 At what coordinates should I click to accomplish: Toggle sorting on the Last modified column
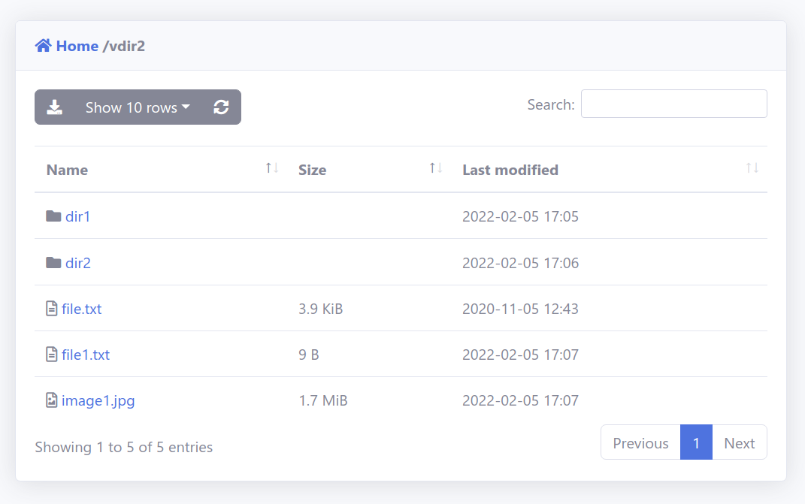[752, 167]
